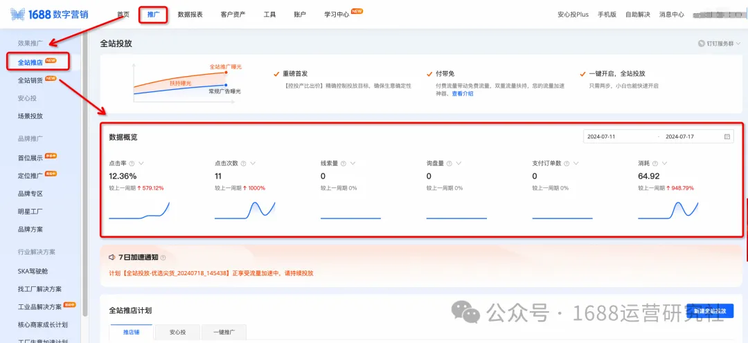Select SKA驾驶舱 in the sidebar

coord(33,271)
